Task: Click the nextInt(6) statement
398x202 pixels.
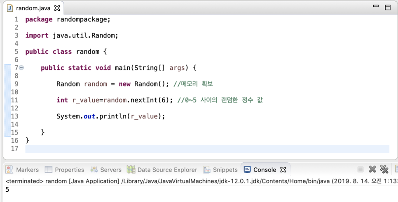Action: coord(115,100)
